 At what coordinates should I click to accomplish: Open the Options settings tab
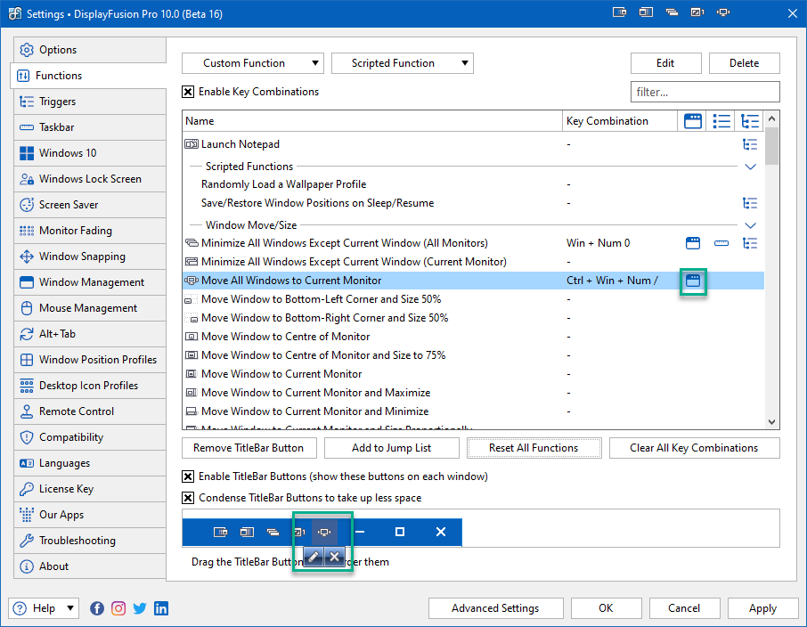pos(90,50)
